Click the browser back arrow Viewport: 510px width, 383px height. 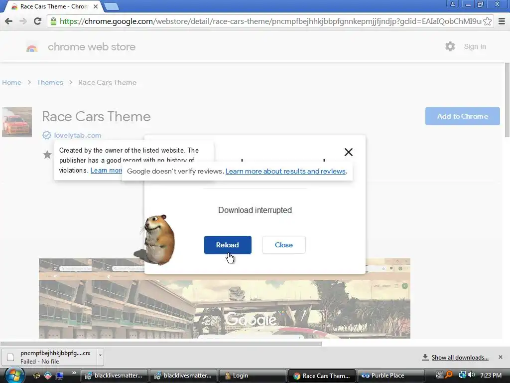(x=9, y=21)
